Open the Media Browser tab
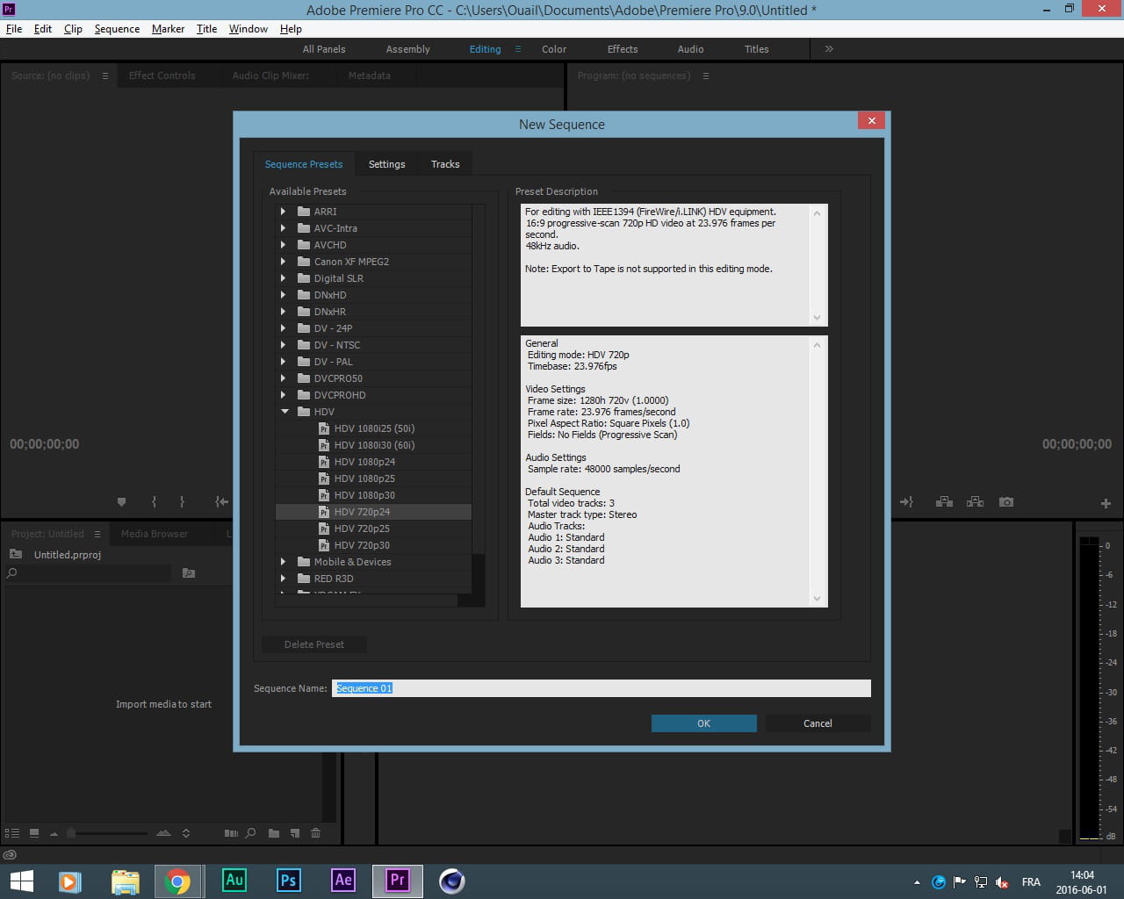The width and height of the screenshot is (1124, 899). click(155, 534)
